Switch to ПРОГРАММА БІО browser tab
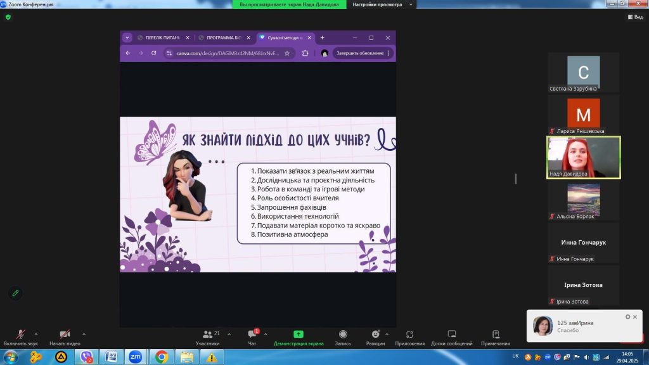This screenshot has width=649, height=365. (x=224, y=37)
